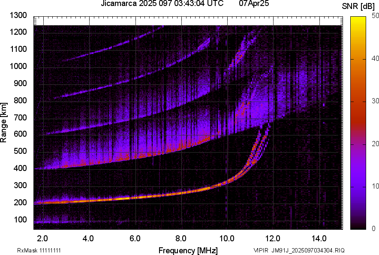This screenshot has height=255, width=379.
Task: Click the 1200 range tick label
Action: click(x=18, y=32)
